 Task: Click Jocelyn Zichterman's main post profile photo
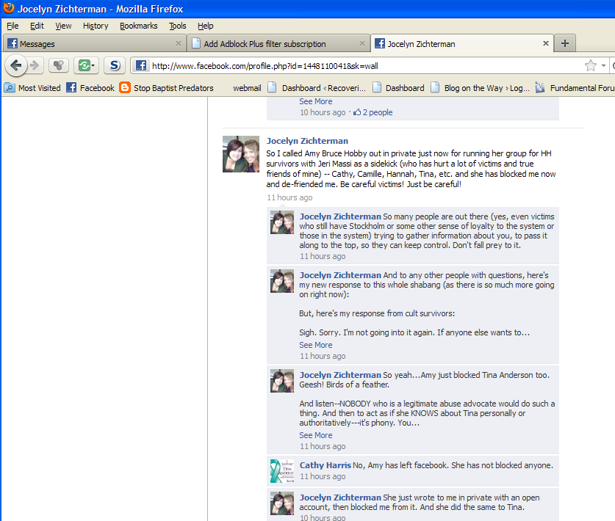coord(241,154)
